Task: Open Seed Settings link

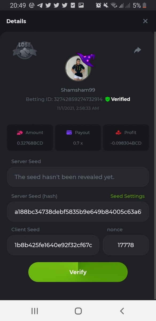Action: 127,196
